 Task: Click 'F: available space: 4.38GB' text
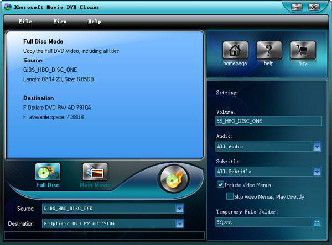pos(53,117)
